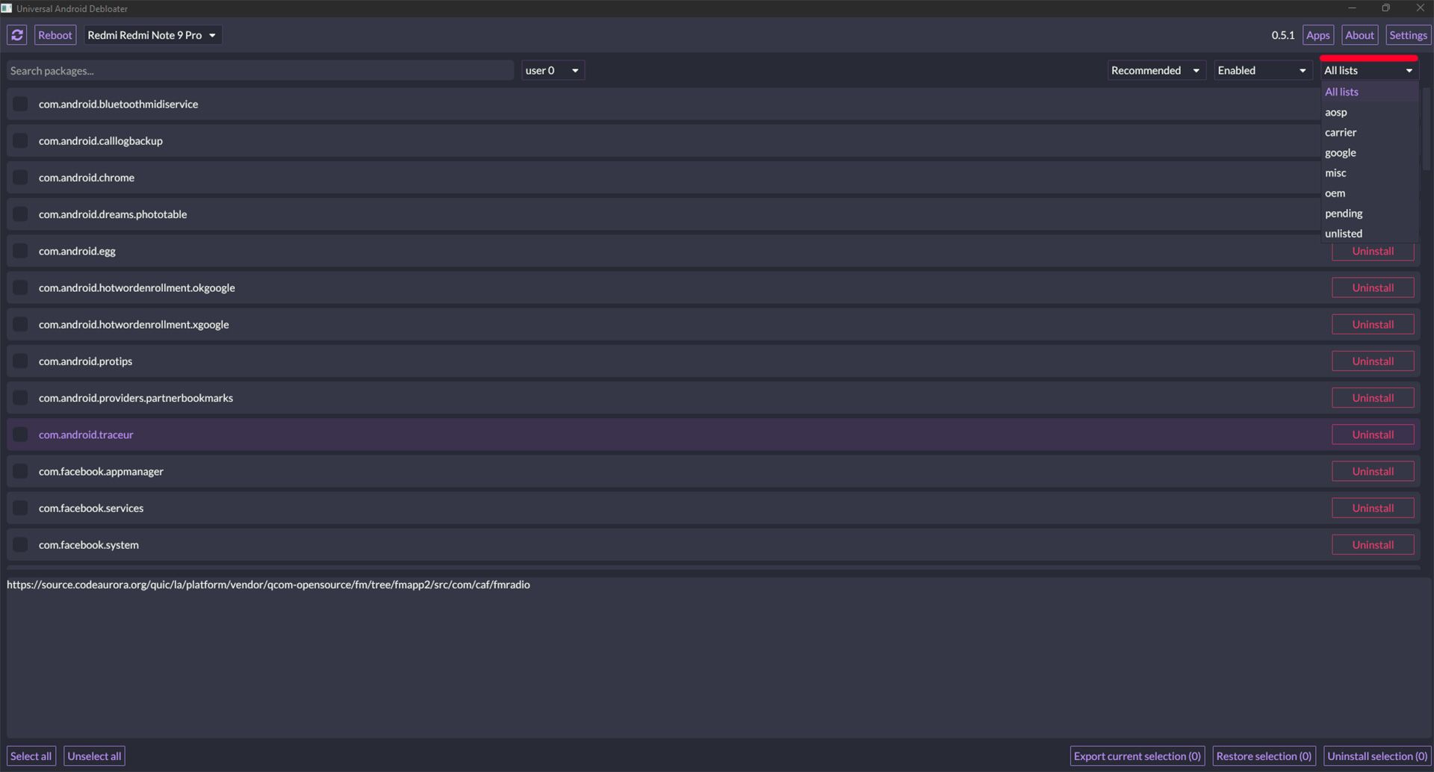Check the com.android.calllogbackup checkbox
This screenshot has height=772, width=1434.
coord(20,140)
